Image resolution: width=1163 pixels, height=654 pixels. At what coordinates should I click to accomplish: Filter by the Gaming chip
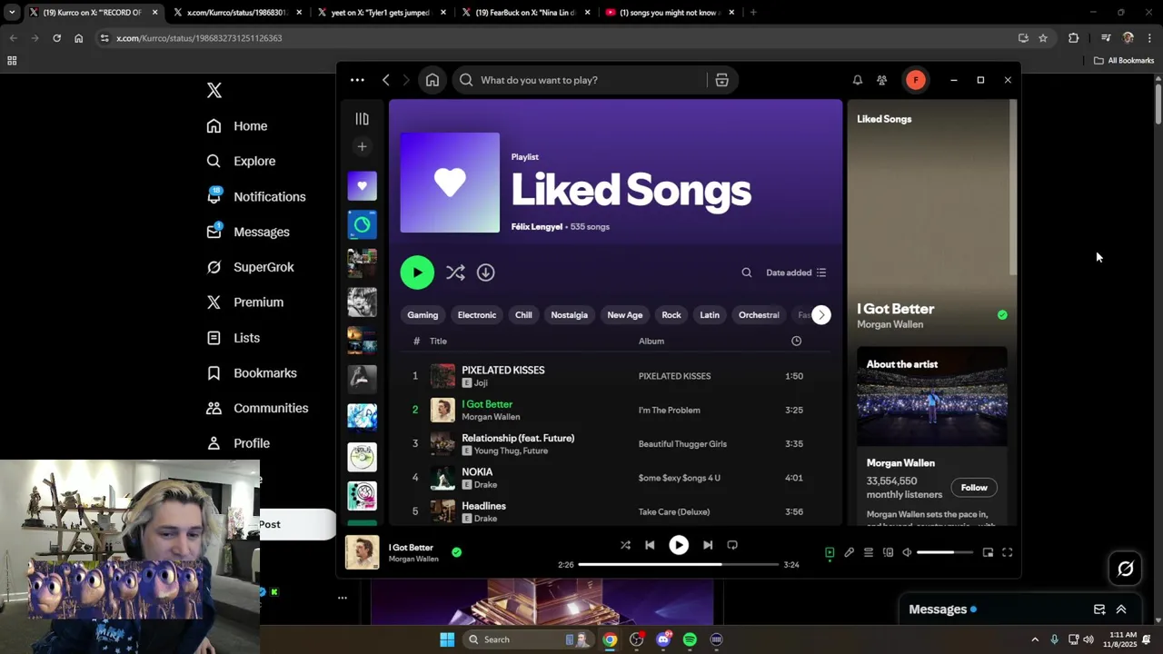[x=422, y=315]
